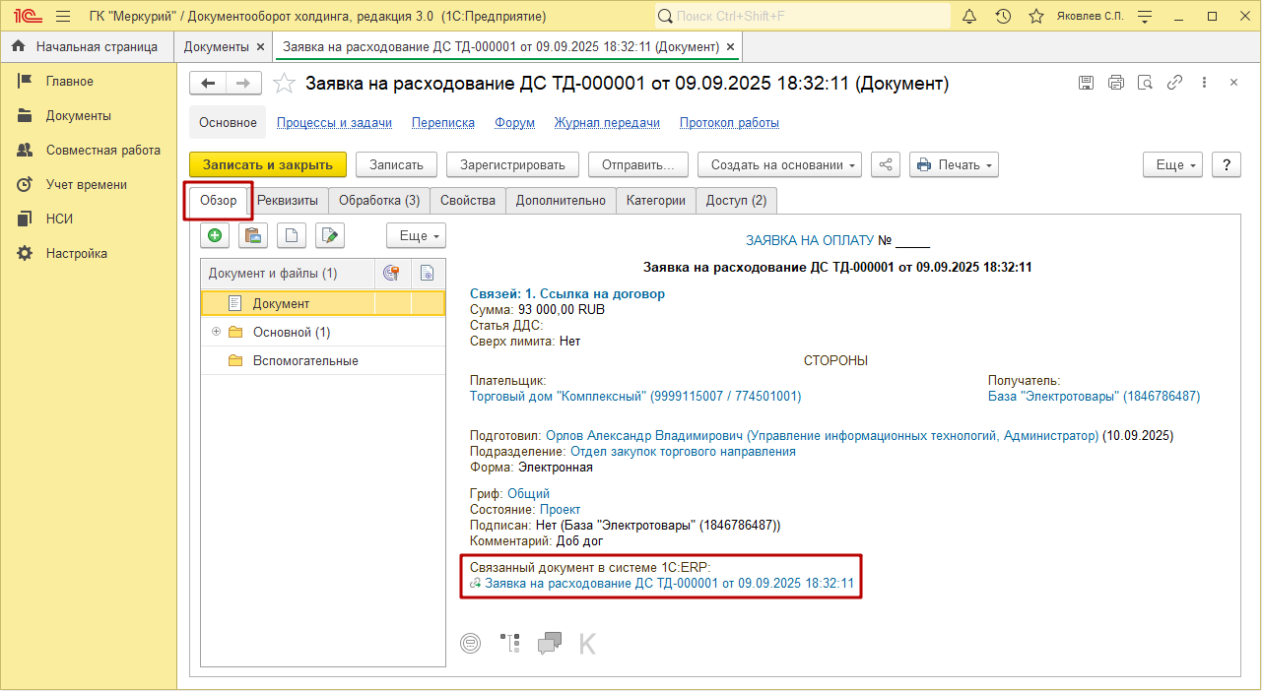Click the 1C logo icon
Image resolution: width=1262 pixels, height=691 pixels.
[x=26, y=16]
